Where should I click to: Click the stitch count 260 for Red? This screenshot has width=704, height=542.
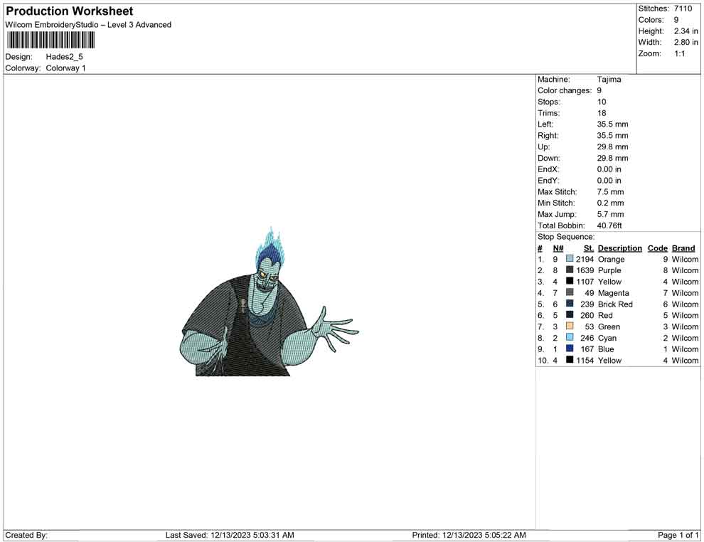click(x=587, y=315)
